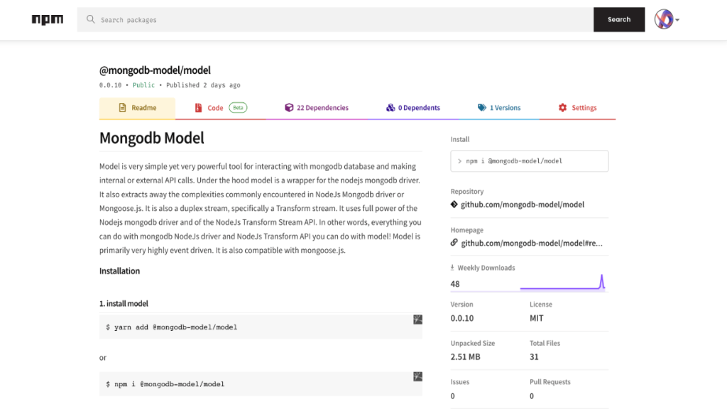Screen dimensions: 727x409
Task: Copy the install command in sidebar
Action: point(529,161)
